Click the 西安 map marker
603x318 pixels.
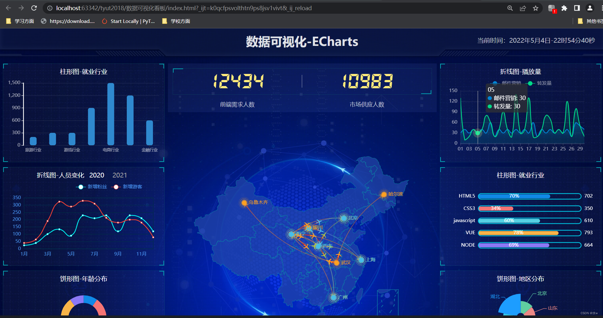point(318,246)
